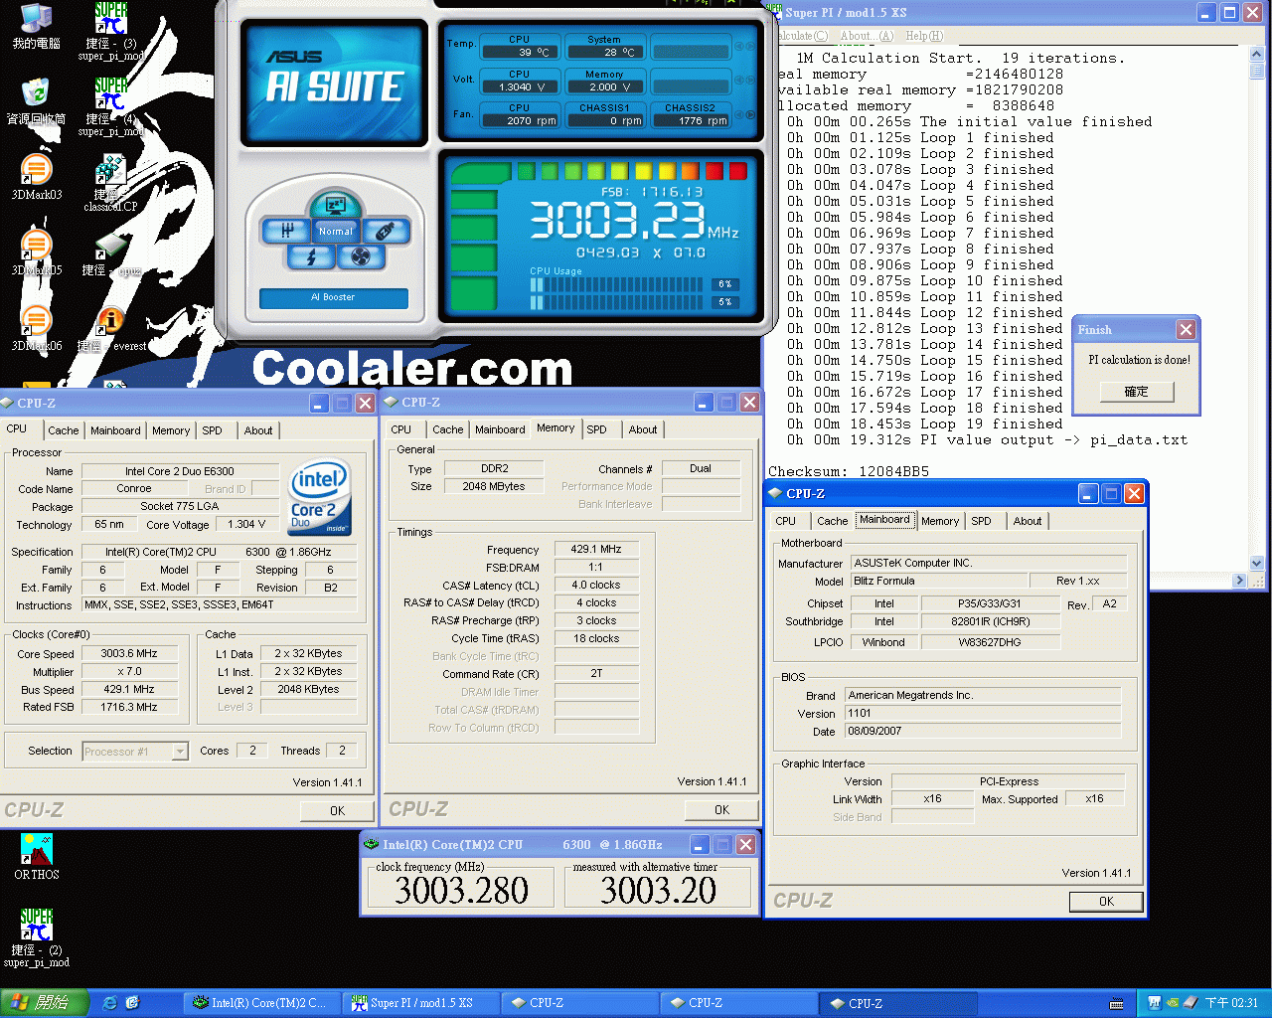Viewport: 1272px width, 1018px height.
Task: Open the super_pi_mod shortcut (3)
Action: click(110, 30)
